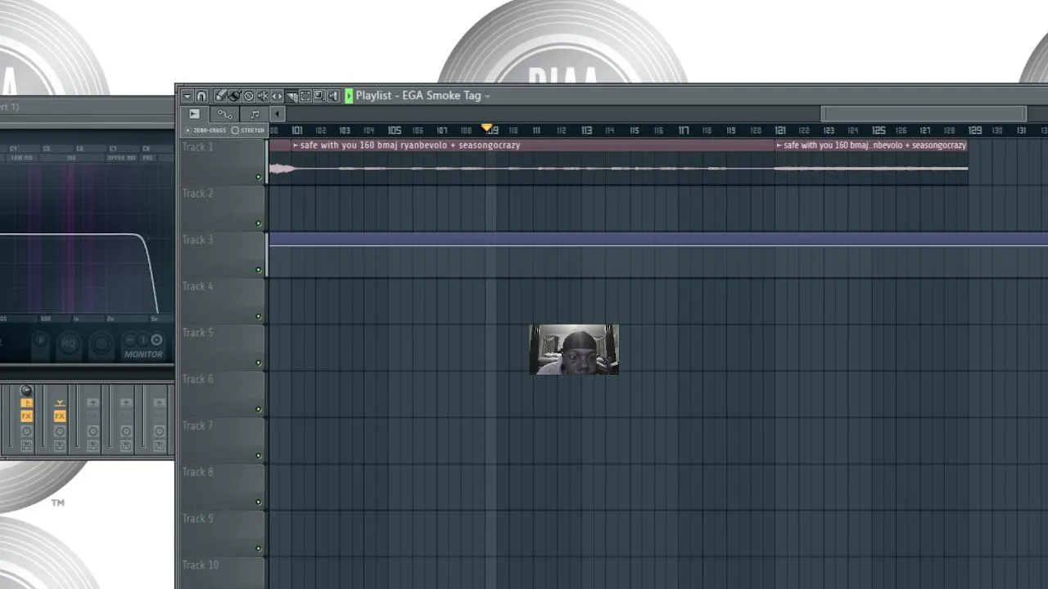Select the Playback speaker tool
1048x589 pixels.
point(333,96)
